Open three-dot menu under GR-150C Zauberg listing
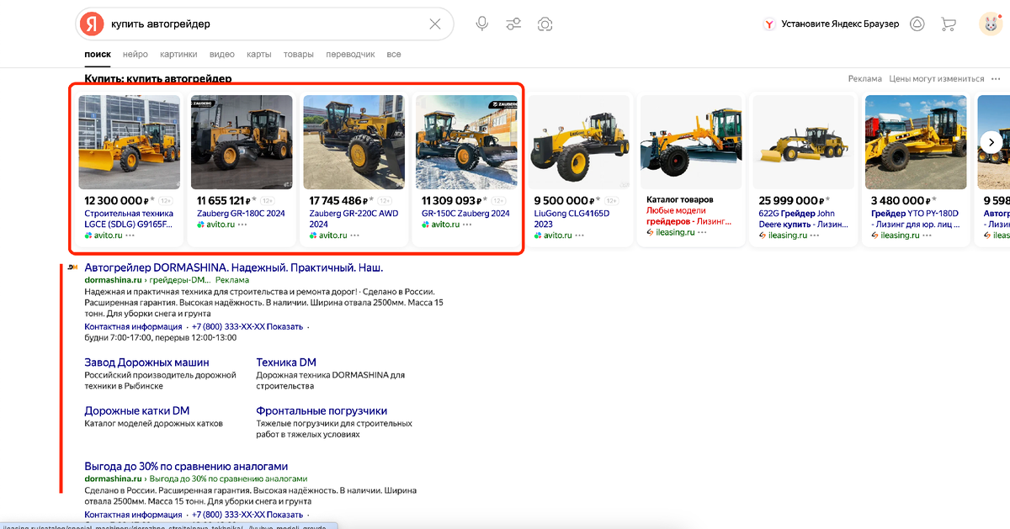This screenshot has height=529, width=1010. point(466,225)
